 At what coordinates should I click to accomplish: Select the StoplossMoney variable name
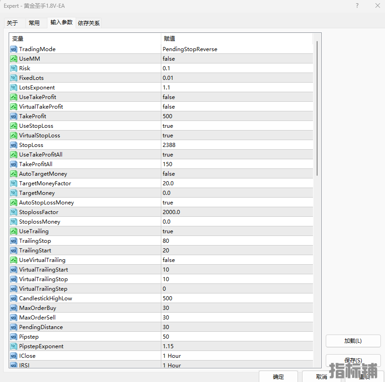point(40,222)
